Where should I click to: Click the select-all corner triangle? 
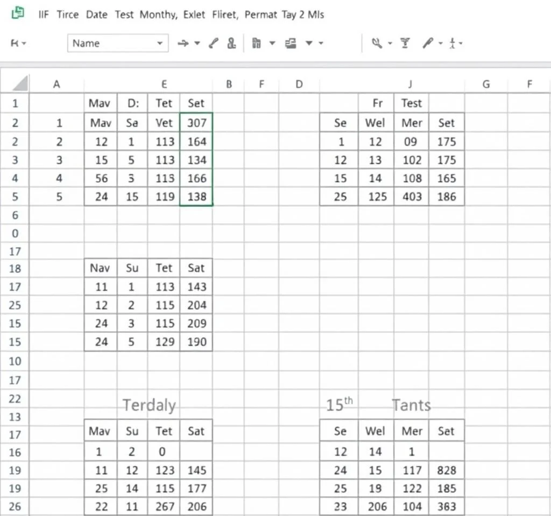[x=20, y=84]
